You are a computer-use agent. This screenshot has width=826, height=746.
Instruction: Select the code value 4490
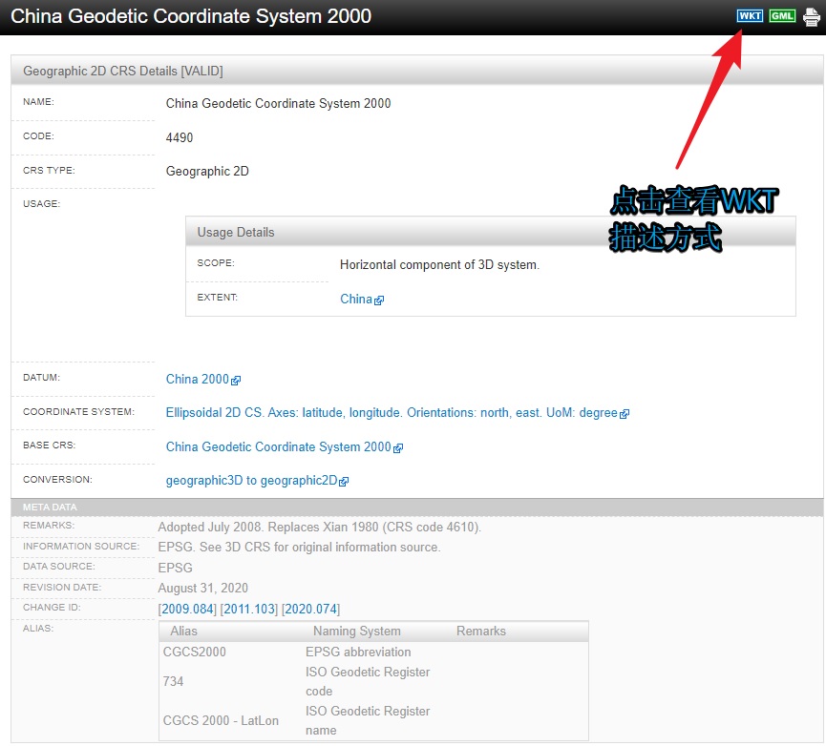(180, 137)
